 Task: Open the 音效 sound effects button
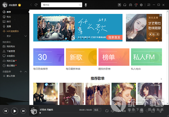tap(122, 111)
